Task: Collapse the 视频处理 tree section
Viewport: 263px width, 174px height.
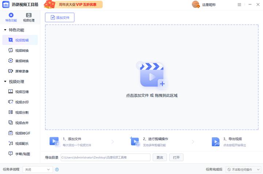Action: pyautogui.click(x=5, y=82)
